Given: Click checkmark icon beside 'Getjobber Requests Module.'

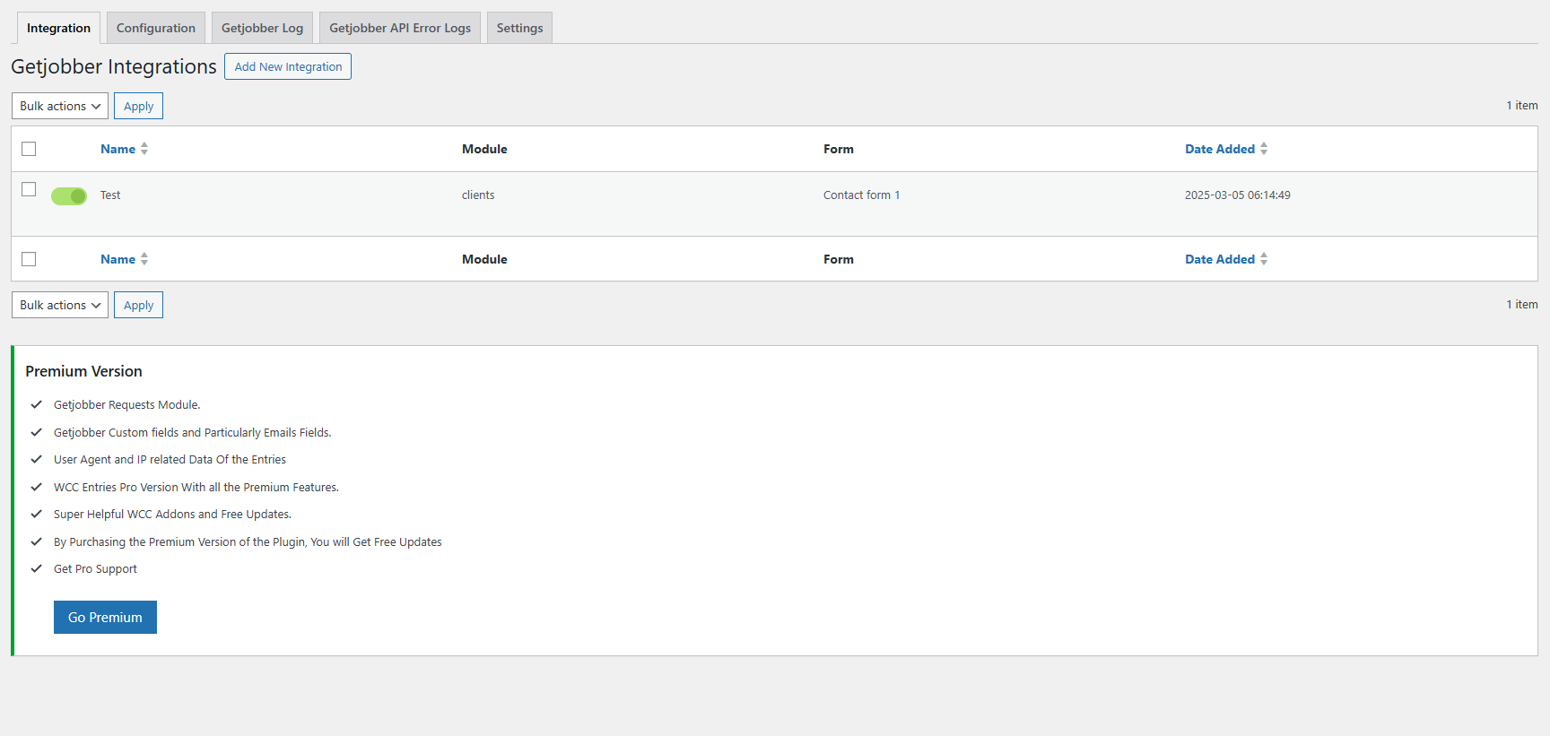Looking at the screenshot, I should point(37,404).
